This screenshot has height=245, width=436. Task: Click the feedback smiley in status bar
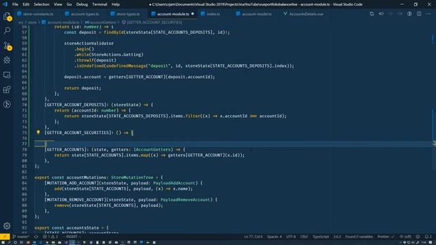(x=418, y=237)
